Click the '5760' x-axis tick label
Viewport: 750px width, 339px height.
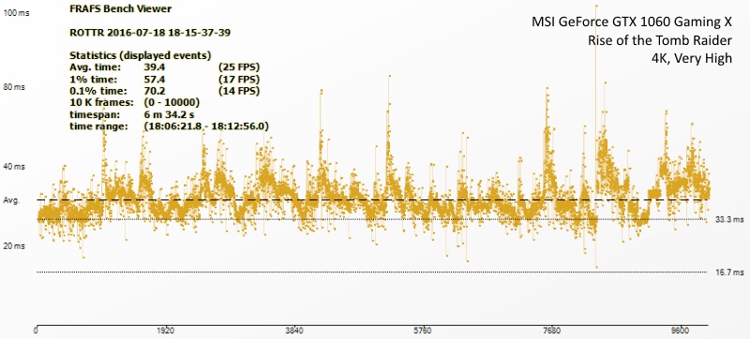point(423,331)
